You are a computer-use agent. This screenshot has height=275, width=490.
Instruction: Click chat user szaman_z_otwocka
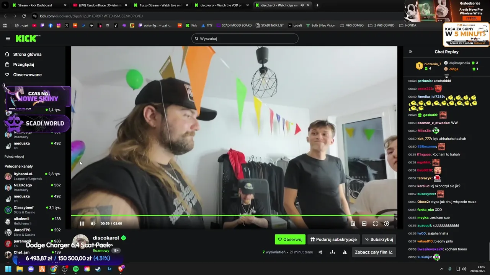(433, 123)
